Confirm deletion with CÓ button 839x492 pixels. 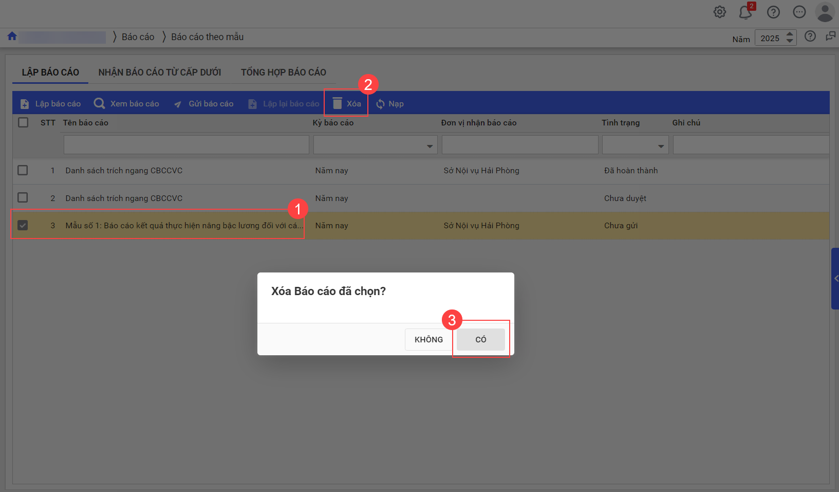(481, 339)
